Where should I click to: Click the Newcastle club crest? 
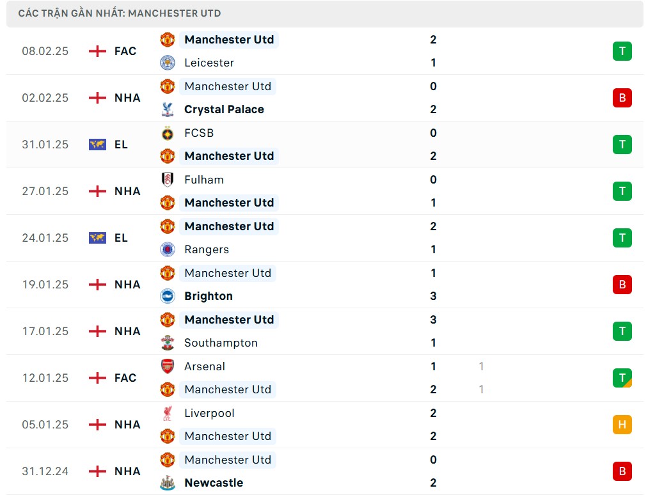click(168, 483)
